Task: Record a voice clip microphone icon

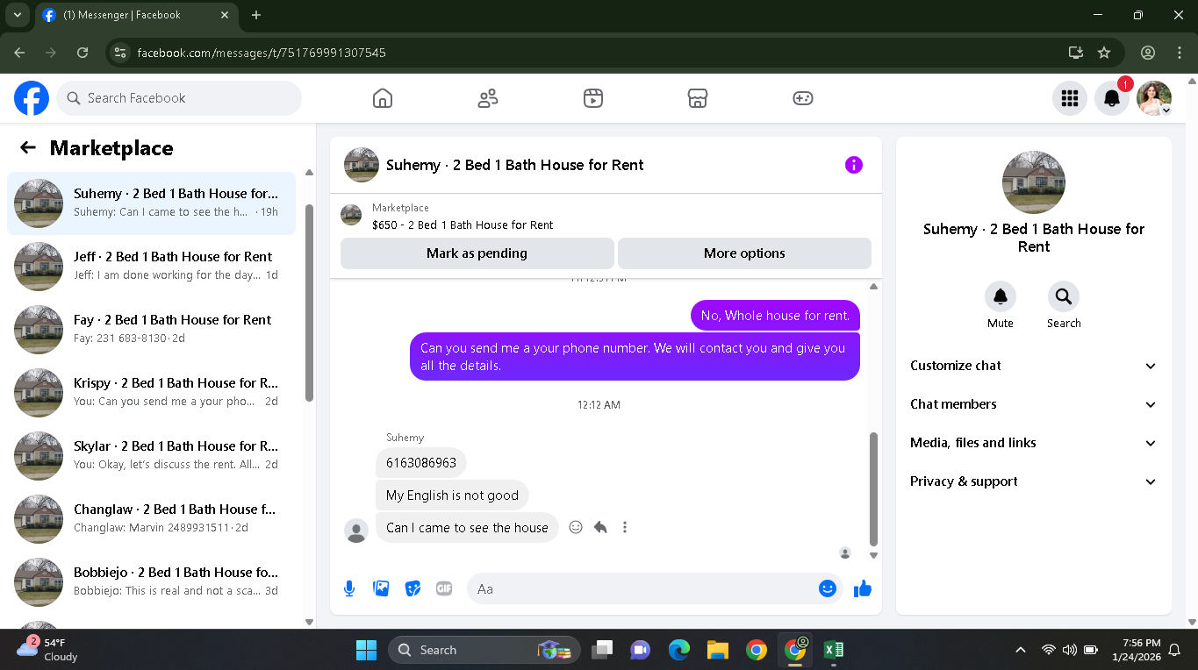Action: click(349, 588)
